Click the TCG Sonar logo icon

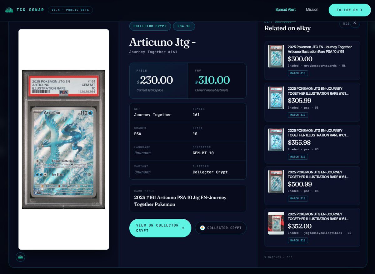pos(9,10)
